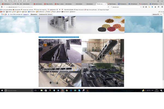Open the Outline developer toolbar dropdown
The width and height of the screenshot is (164, 109).
tap(48, 12)
